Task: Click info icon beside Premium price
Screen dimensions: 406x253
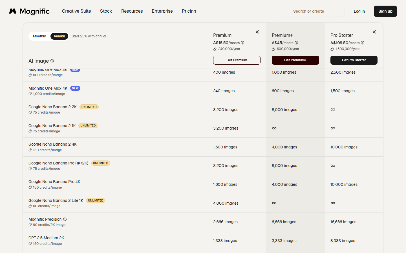Action: [x=242, y=43]
